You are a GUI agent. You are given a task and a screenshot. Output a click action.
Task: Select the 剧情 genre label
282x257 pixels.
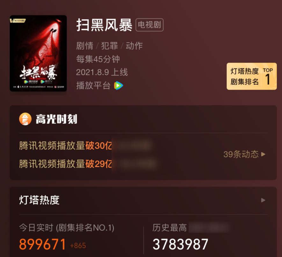tap(85, 46)
